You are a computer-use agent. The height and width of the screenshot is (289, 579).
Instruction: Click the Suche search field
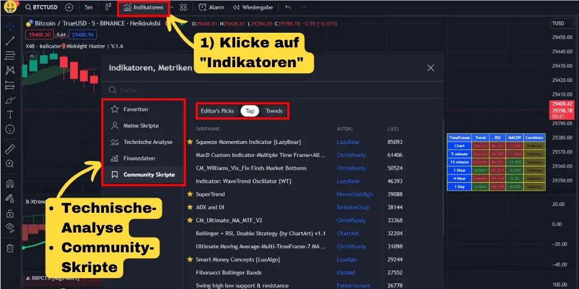tap(272, 90)
